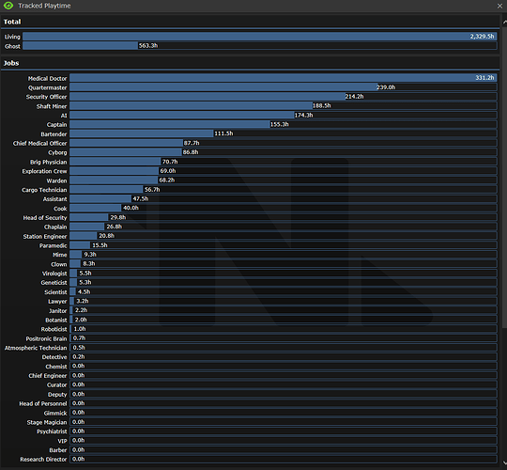Click the 214.2h Security Officer value

click(354, 97)
